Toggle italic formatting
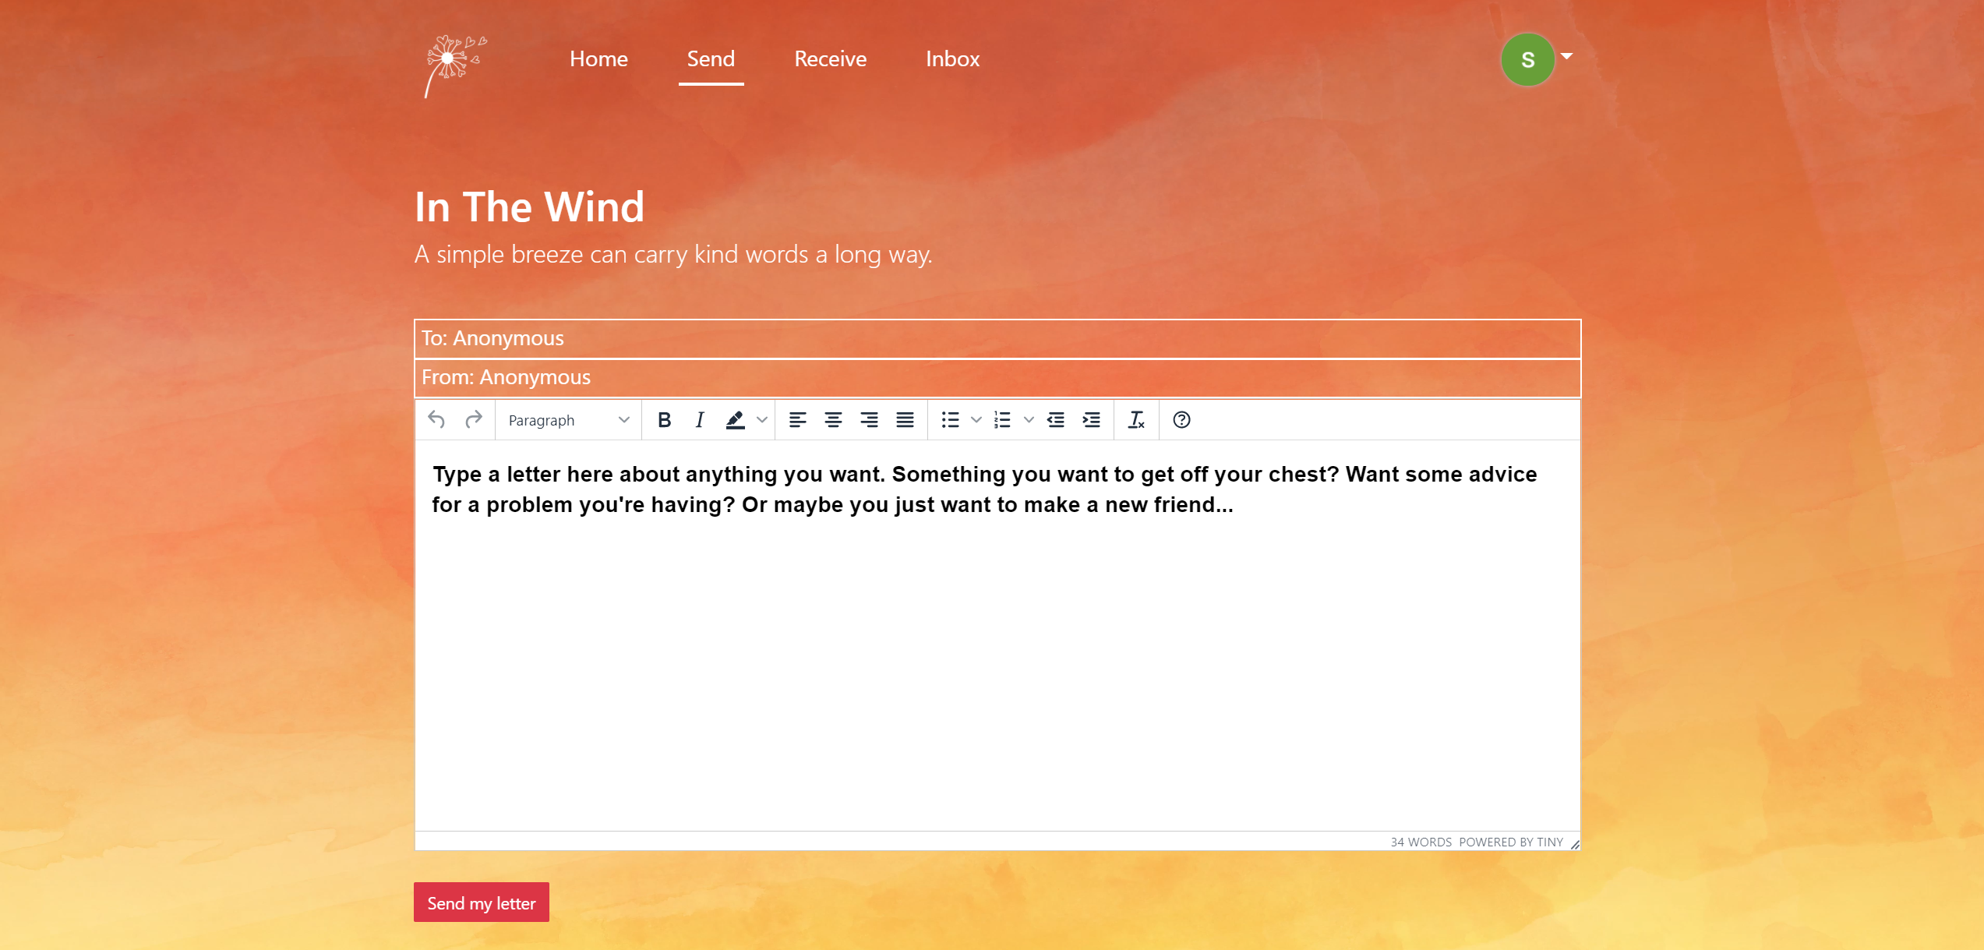Screen dimensions: 1984x950 coord(700,420)
